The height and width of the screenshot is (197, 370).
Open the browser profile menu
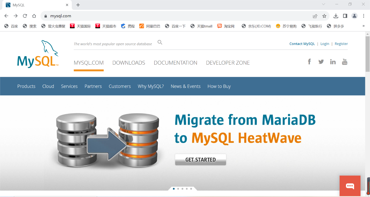[x=354, y=16]
